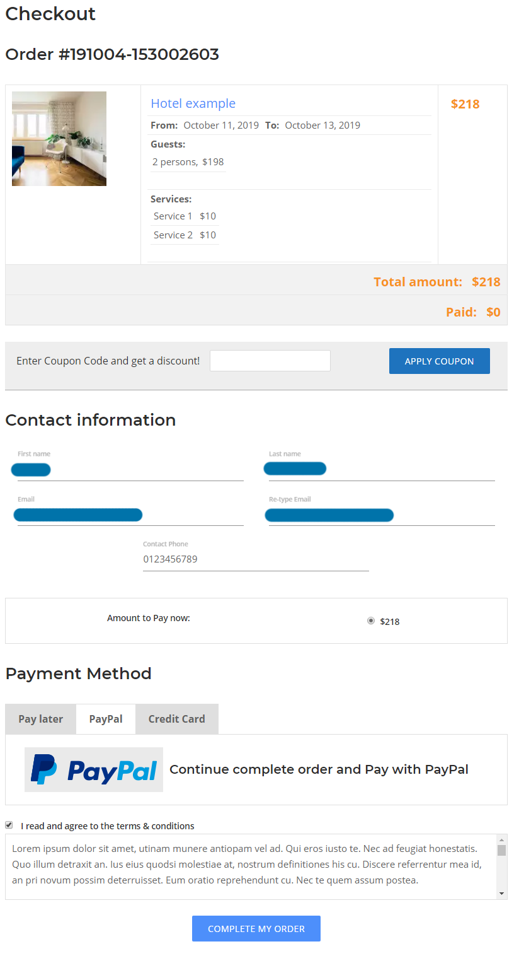
Task: Select the PayPal payment tab
Action: (x=106, y=719)
